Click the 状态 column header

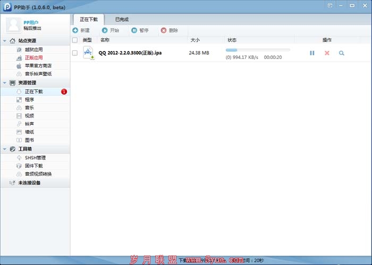(232, 40)
